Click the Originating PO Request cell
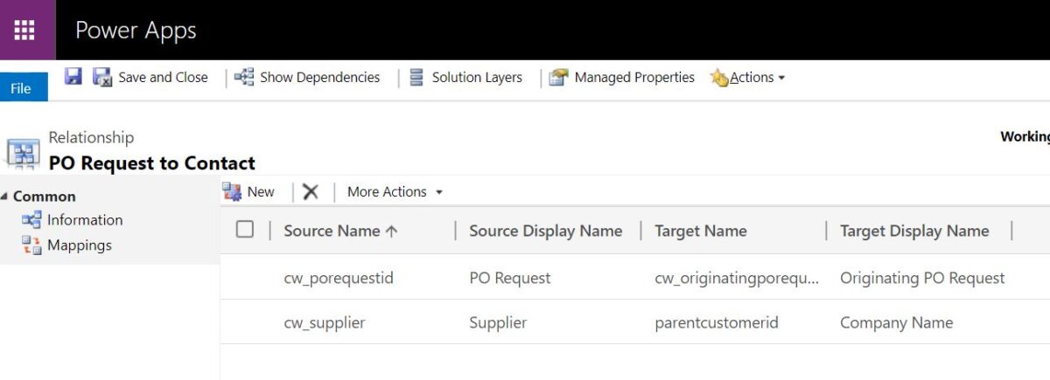The width and height of the screenshot is (1050, 380). 922,278
